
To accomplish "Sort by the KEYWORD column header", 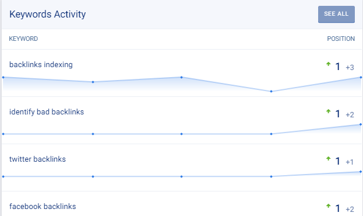I will [x=23, y=39].
